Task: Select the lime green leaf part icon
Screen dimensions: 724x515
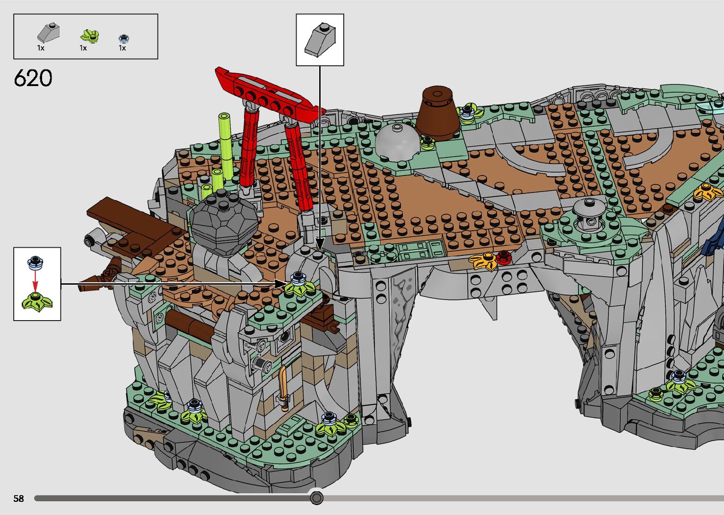Action: pos(89,36)
